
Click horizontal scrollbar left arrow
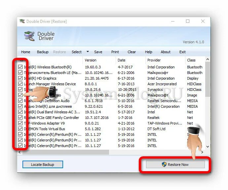(x=19, y=152)
